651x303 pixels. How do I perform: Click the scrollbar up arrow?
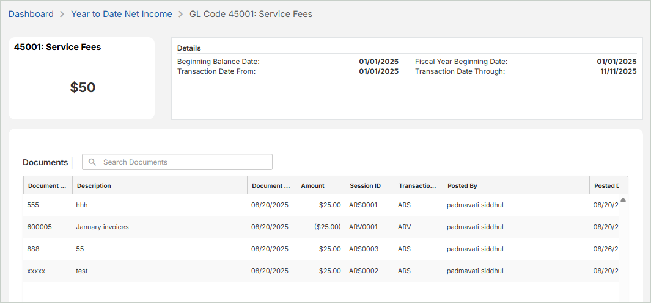coord(623,199)
